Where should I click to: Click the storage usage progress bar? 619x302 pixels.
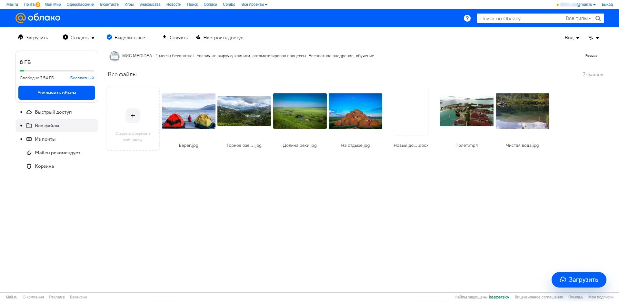tap(57, 71)
